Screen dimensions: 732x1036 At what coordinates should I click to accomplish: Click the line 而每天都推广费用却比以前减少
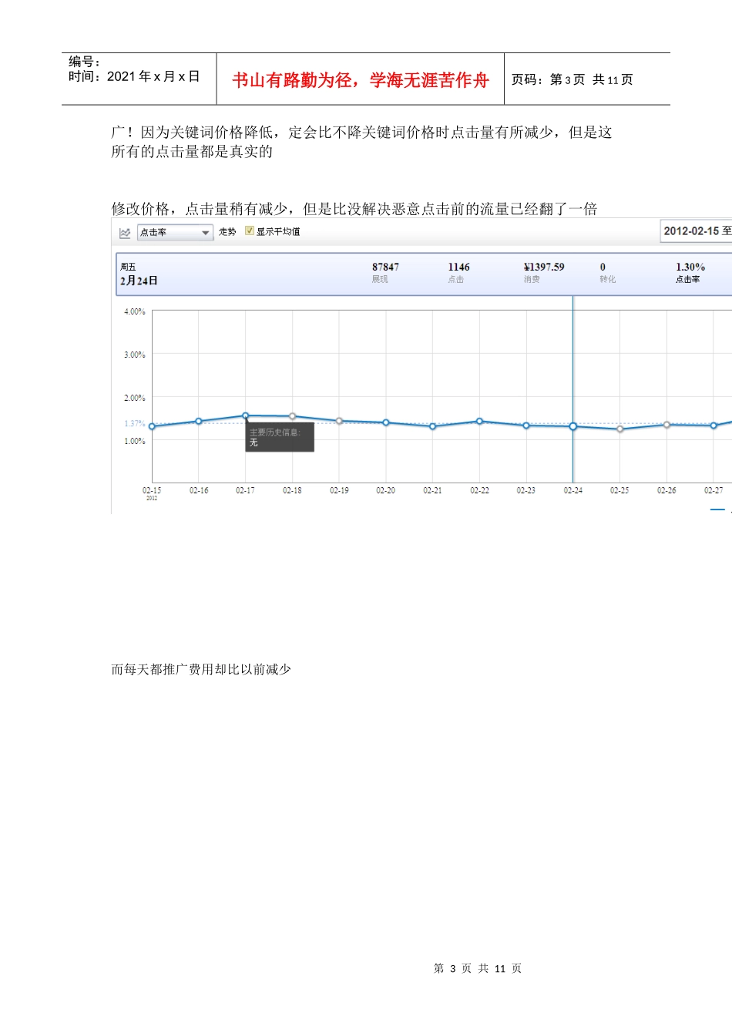[201, 669]
